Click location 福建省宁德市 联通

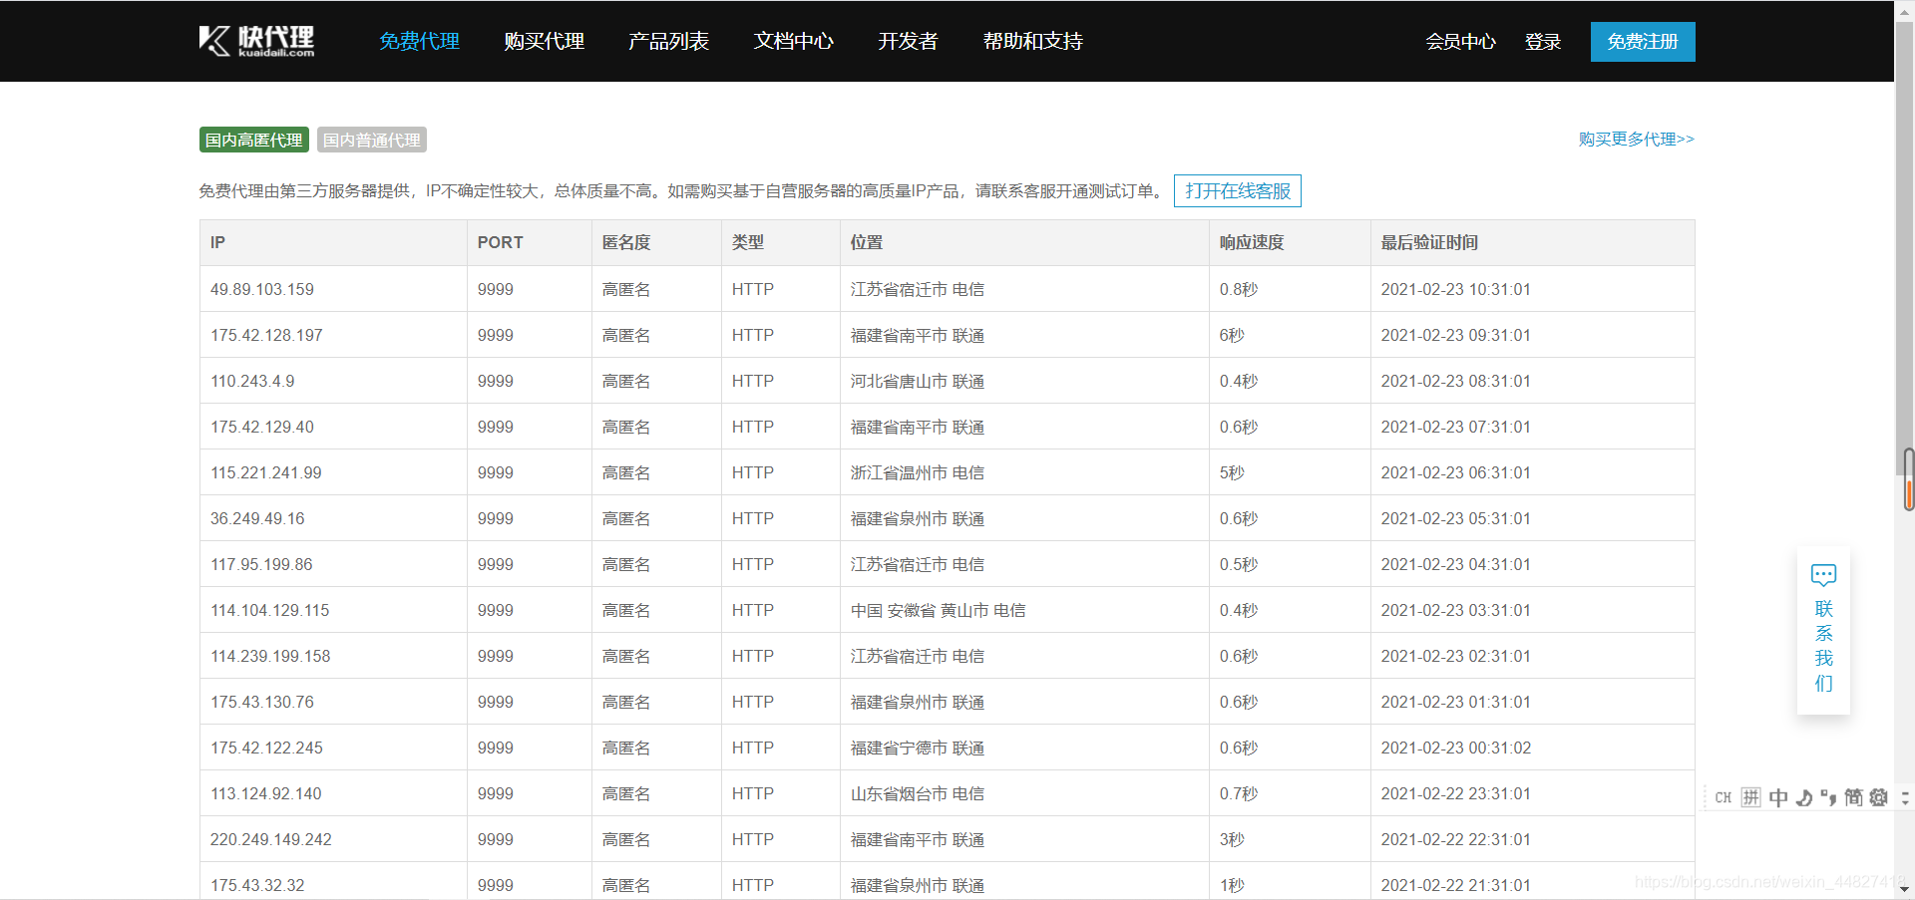918,748
